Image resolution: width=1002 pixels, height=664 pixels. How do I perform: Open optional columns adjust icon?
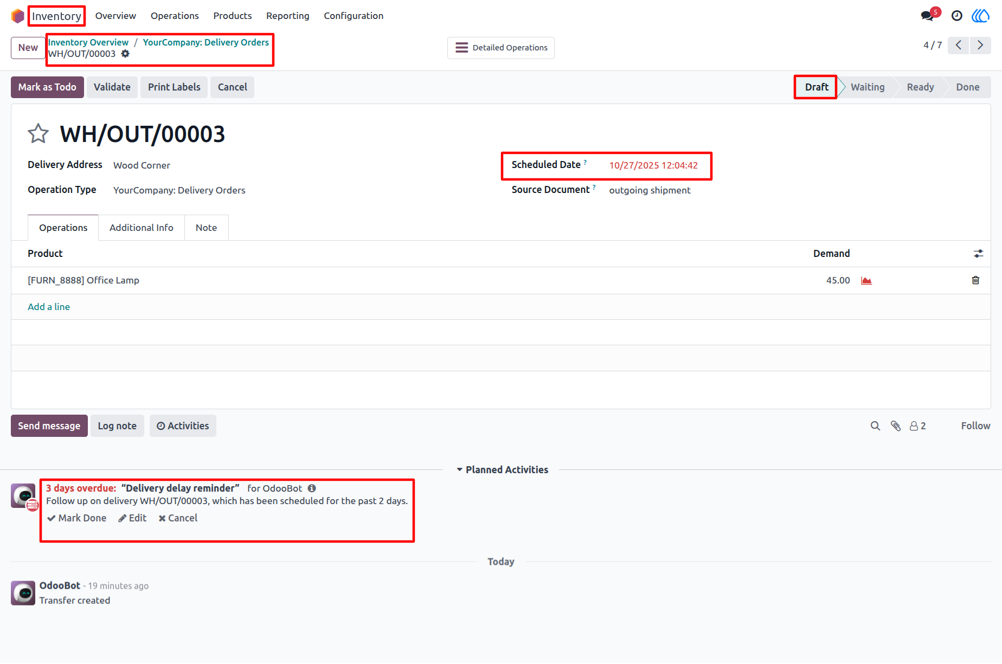point(978,254)
